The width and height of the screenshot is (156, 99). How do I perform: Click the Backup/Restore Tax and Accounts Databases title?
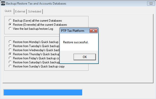(36, 4)
